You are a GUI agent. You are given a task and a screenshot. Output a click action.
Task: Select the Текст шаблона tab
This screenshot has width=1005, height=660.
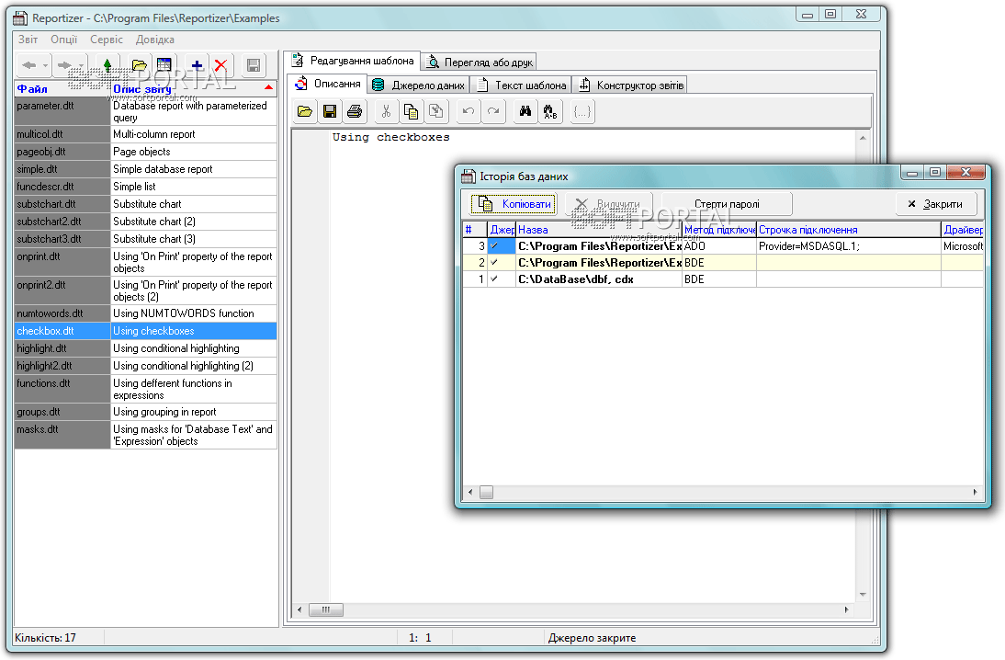522,85
